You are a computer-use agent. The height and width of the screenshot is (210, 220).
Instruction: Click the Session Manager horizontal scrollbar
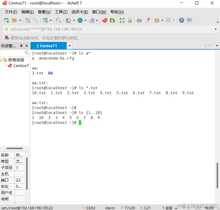click(x=15, y=148)
